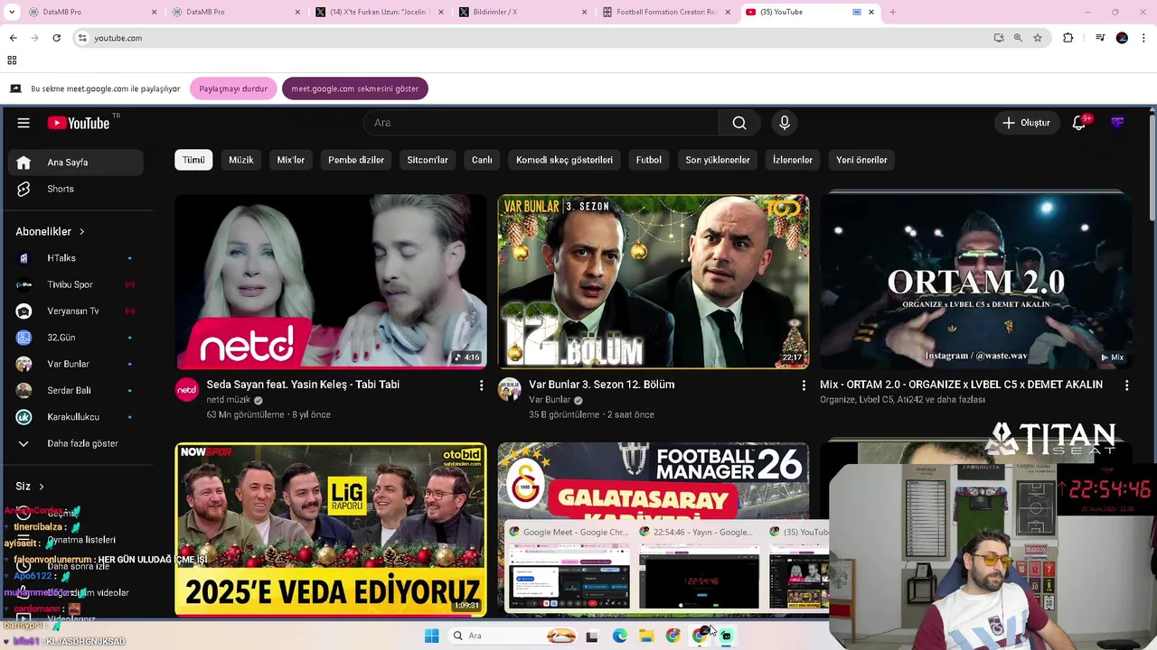Select Komedi skeç gösterileri chip

[x=564, y=160]
